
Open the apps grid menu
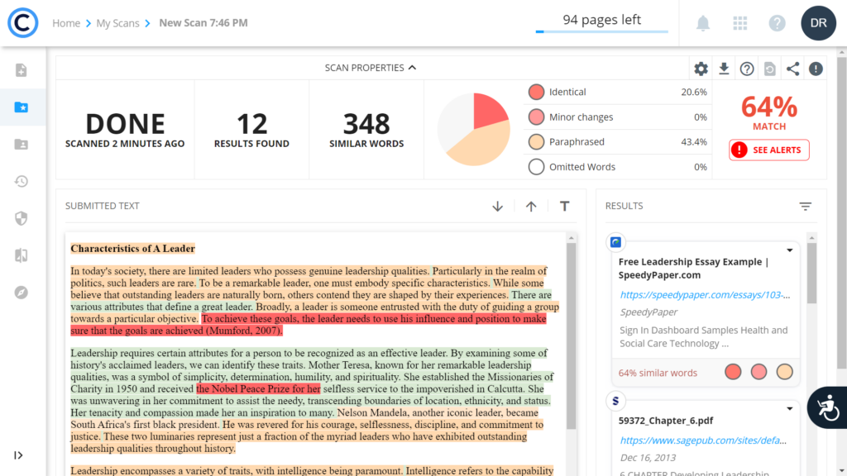(x=739, y=22)
